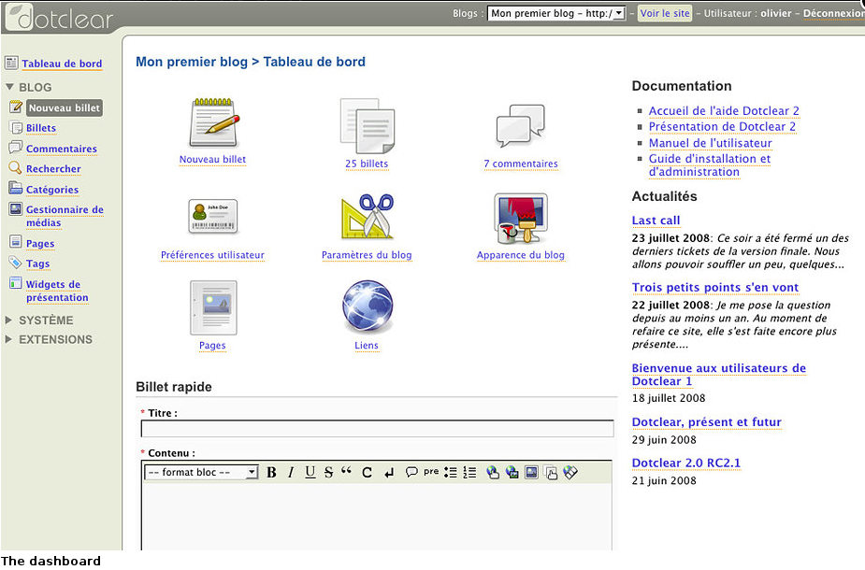Click the last editor toolbar globe button
This screenshot has height=570, width=865.
pos(570,473)
